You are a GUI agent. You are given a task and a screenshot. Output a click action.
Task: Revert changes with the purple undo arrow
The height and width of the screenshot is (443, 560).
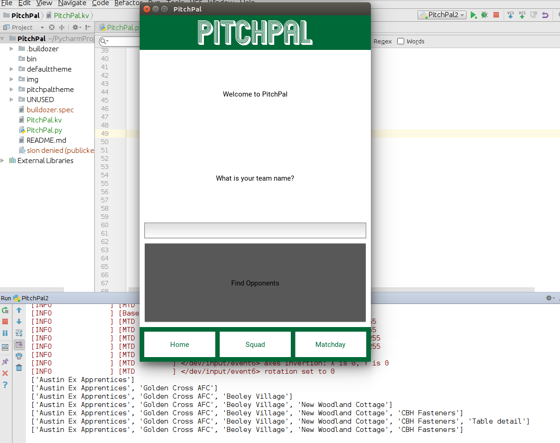[x=545, y=15]
